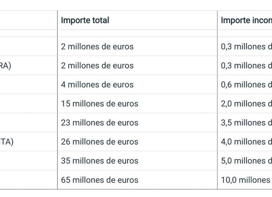Click the '3,5 millones' cell
The width and height of the screenshot is (272, 197).
(x=246, y=123)
